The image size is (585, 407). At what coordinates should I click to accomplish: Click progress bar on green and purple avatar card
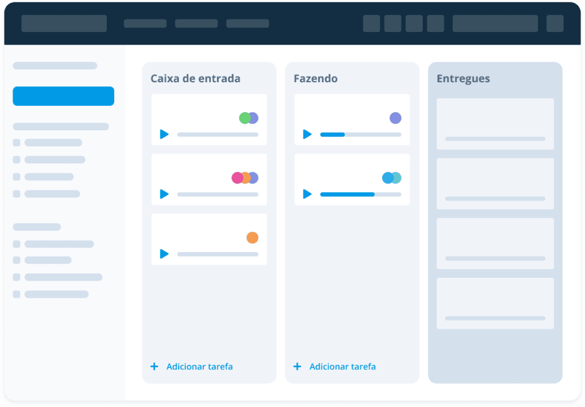point(218,134)
